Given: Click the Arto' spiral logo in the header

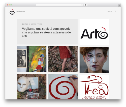Looking at the screenshot, I should (12, 12).
